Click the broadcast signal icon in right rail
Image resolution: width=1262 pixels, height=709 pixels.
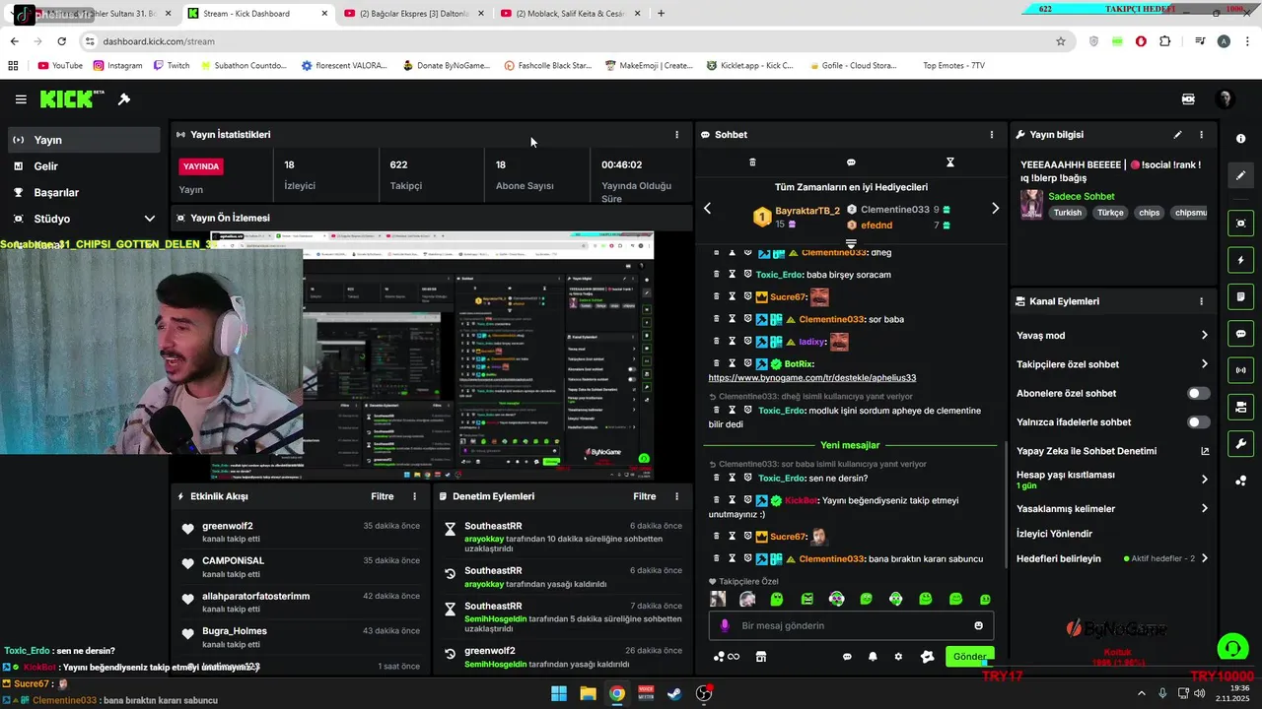pos(1240,370)
